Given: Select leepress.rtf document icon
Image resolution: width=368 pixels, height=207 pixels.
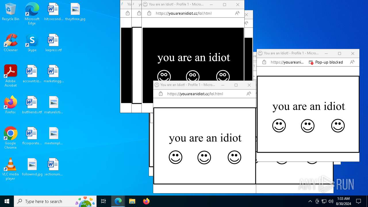Looking at the screenshot, I should click(53, 43).
